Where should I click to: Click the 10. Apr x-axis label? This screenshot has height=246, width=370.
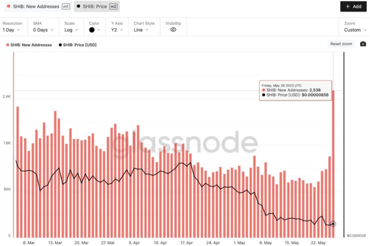160,242
